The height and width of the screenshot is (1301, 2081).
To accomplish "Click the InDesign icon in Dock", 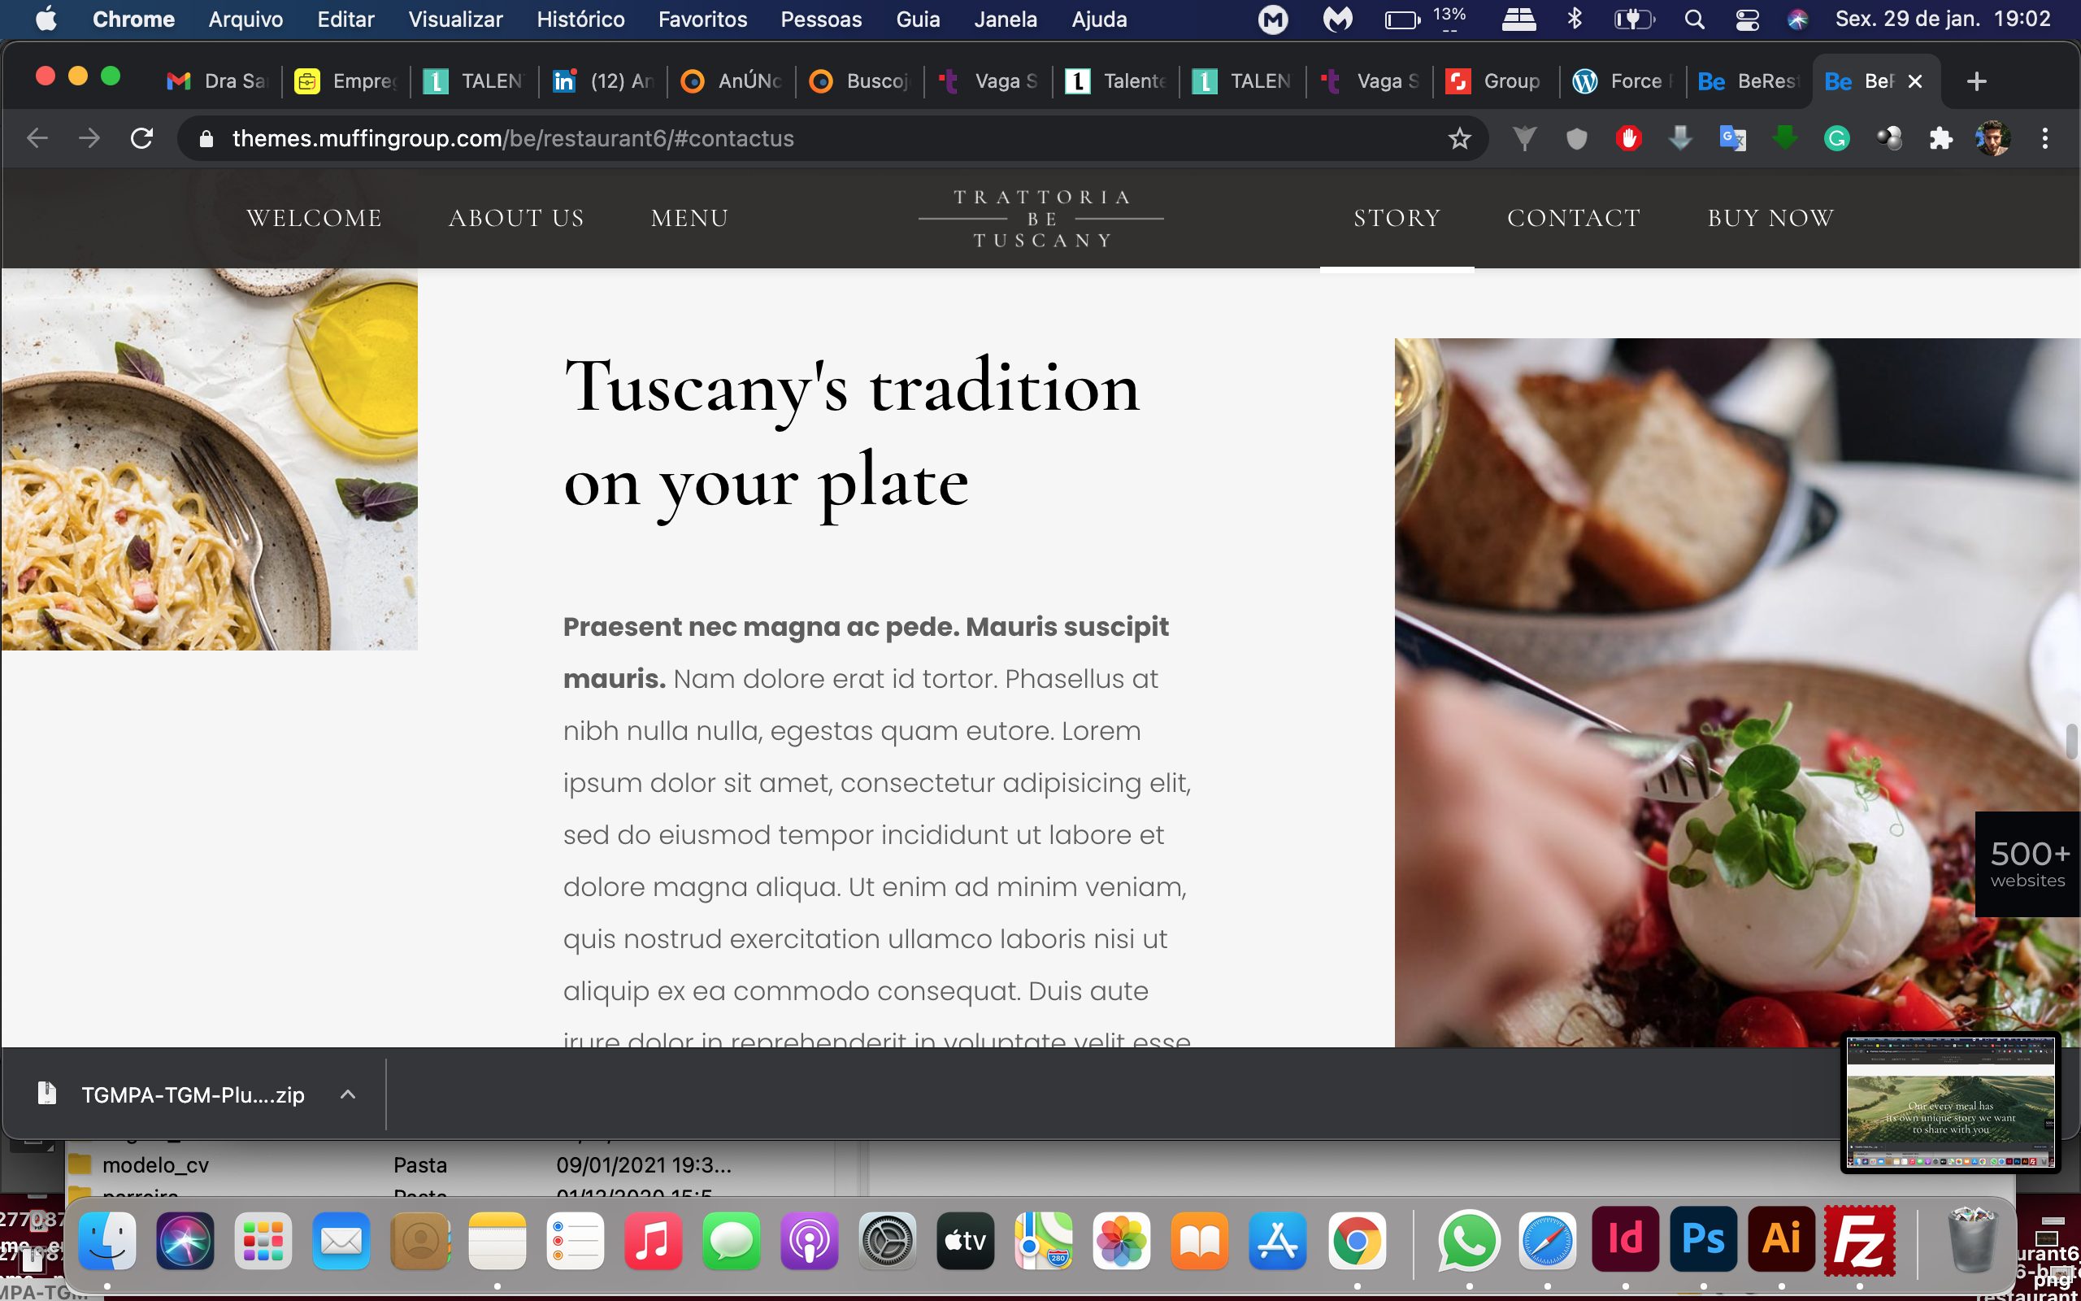I will tap(1626, 1241).
